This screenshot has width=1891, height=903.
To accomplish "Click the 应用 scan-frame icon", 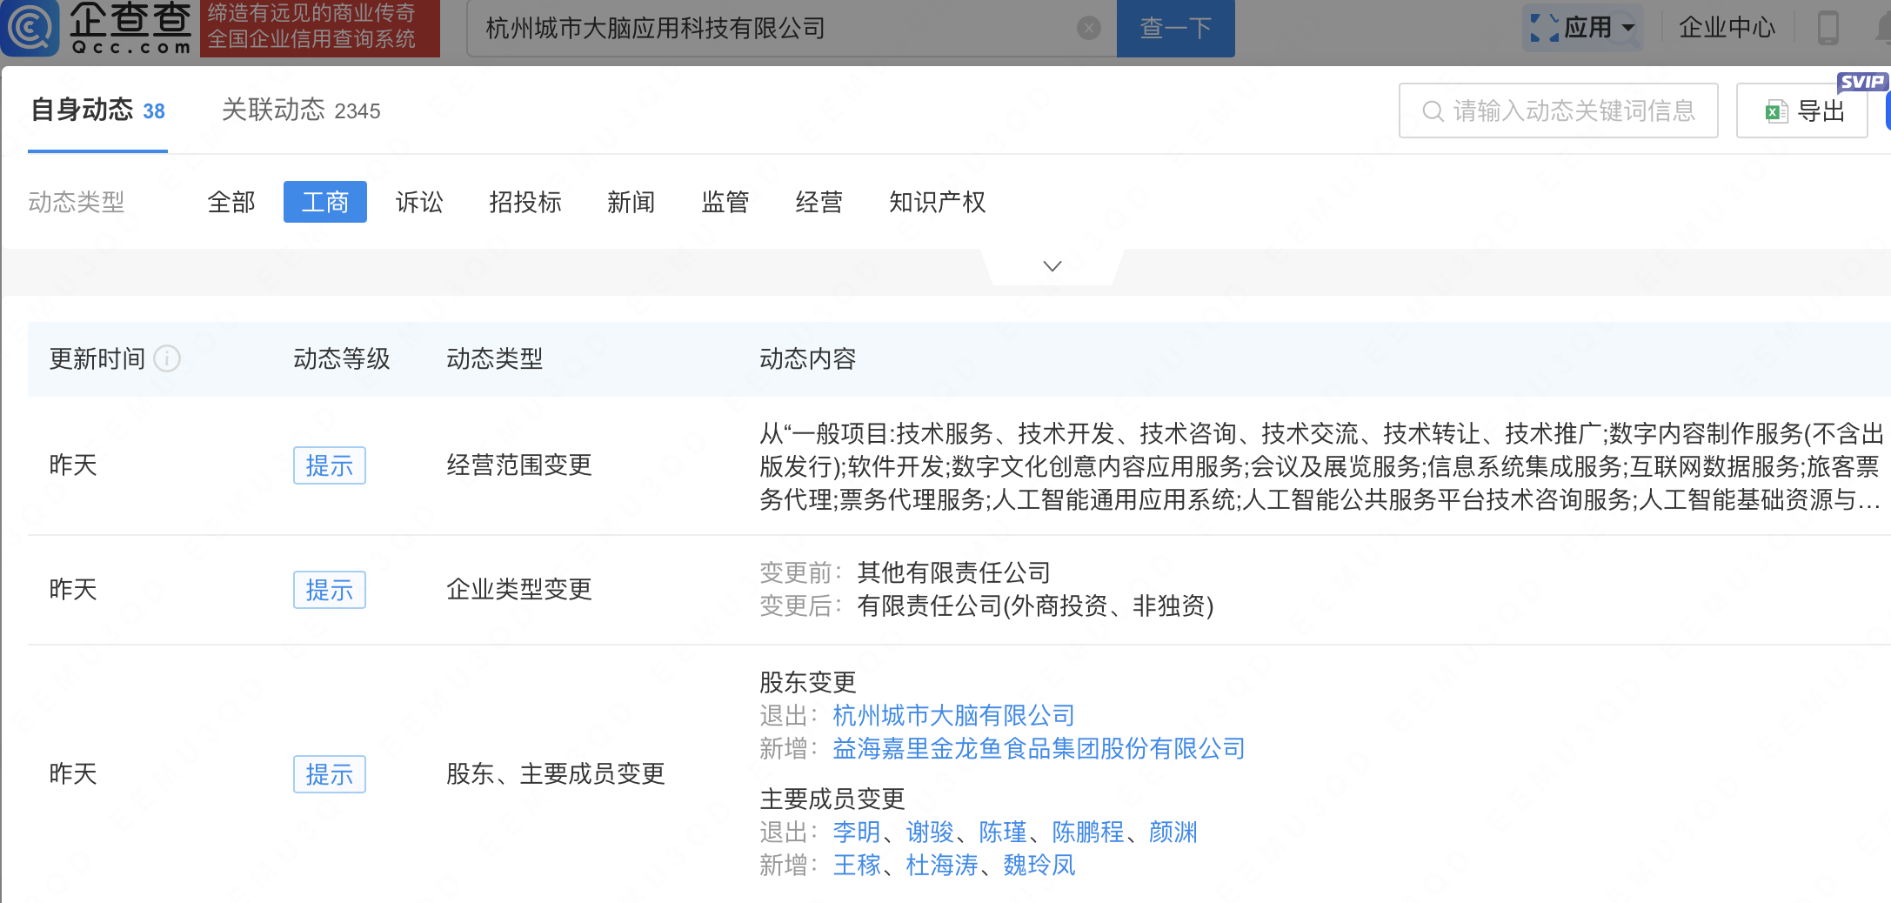I will pos(1544,28).
